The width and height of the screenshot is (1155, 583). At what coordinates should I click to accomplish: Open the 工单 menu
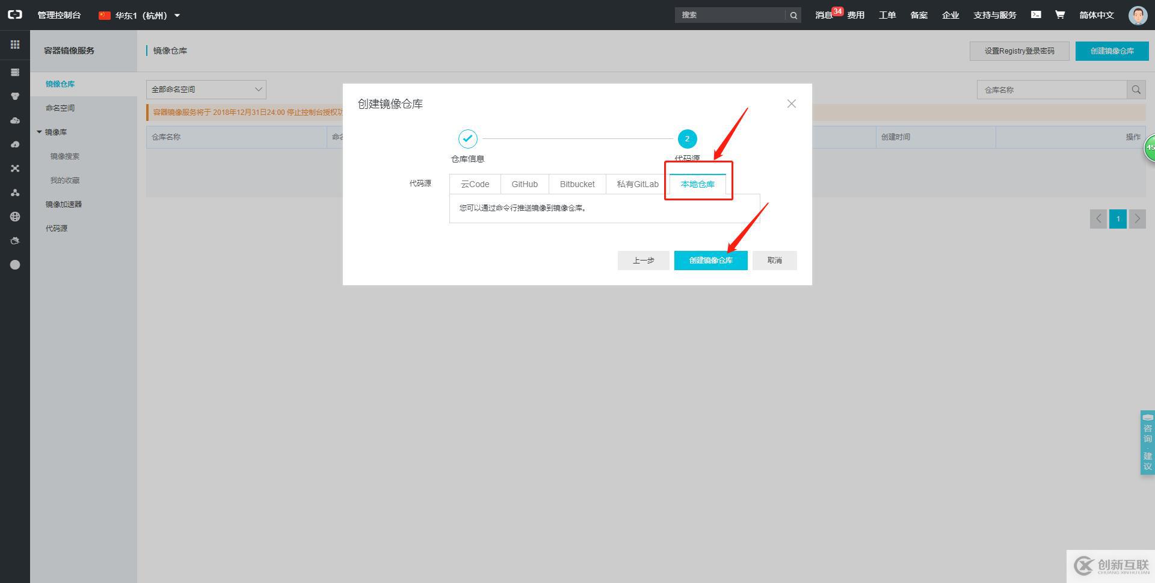887,15
